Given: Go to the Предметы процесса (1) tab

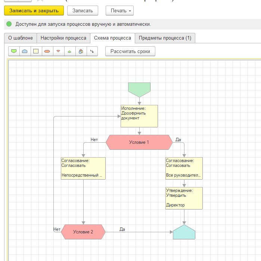Looking at the screenshot, I should 165,38.
